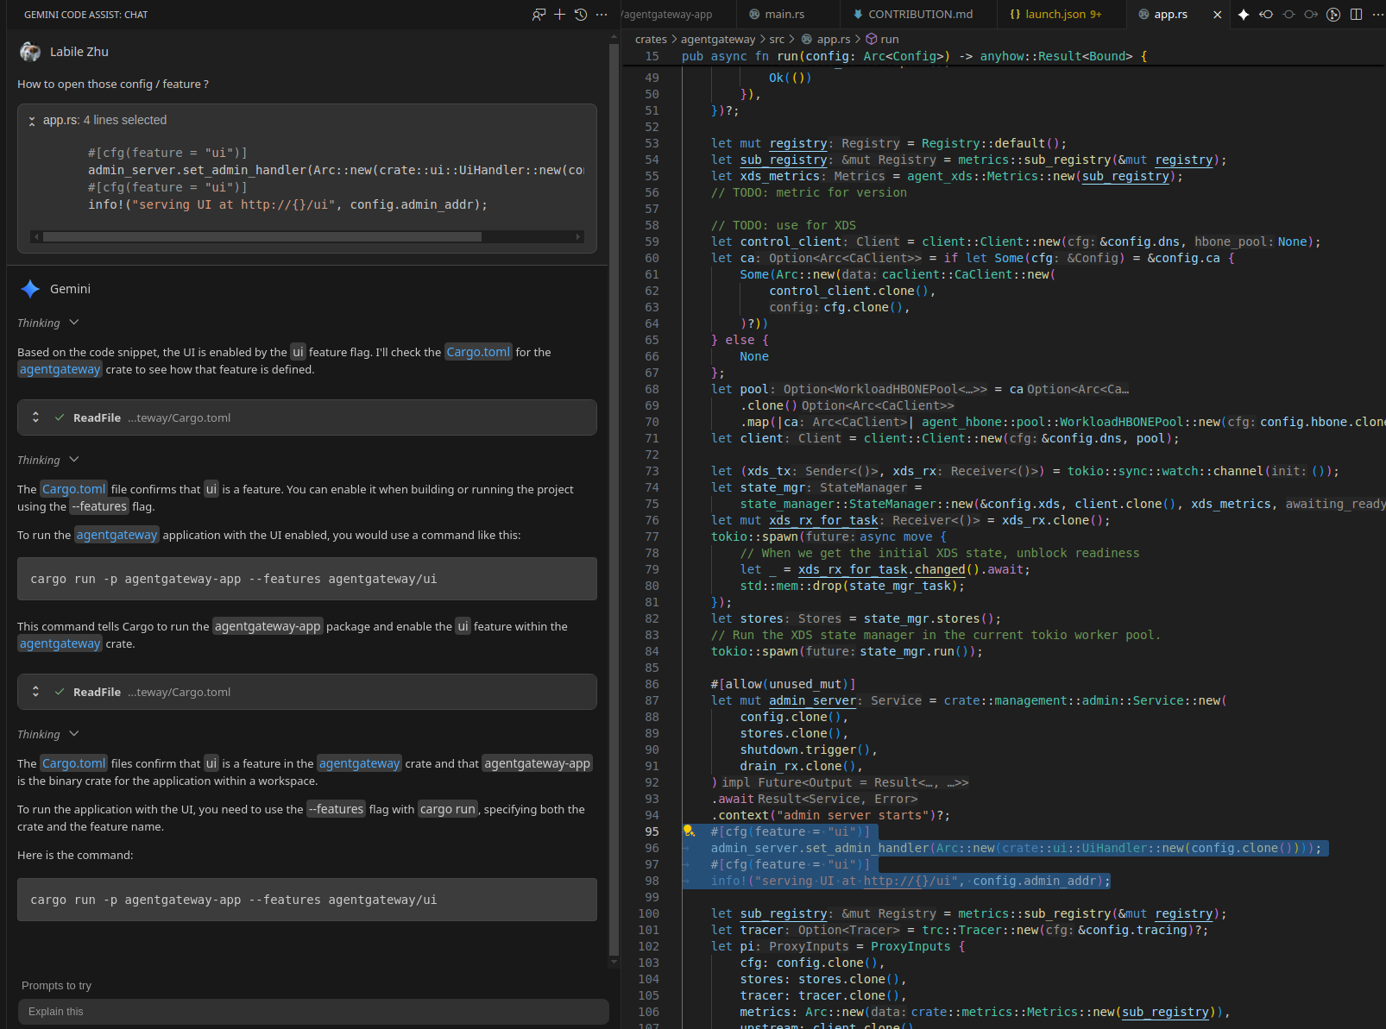This screenshot has height=1029, width=1386.
Task: Click the 'Explain this' prompt suggestion
Action: click(312, 1012)
